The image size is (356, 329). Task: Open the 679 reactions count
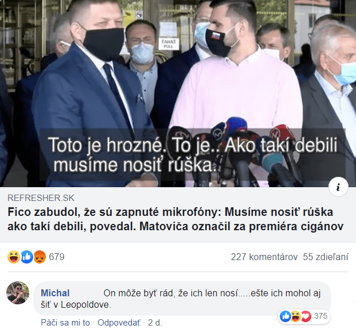[x=57, y=257]
